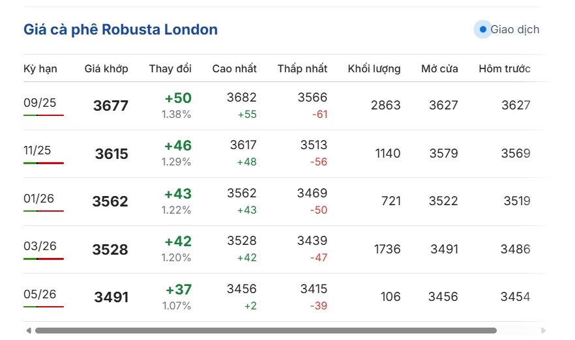Open the 11/25 contract term

point(37,150)
